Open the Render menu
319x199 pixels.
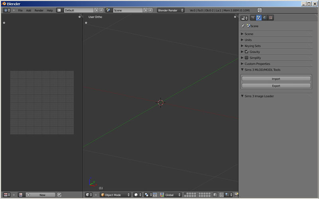coord(39,10)
